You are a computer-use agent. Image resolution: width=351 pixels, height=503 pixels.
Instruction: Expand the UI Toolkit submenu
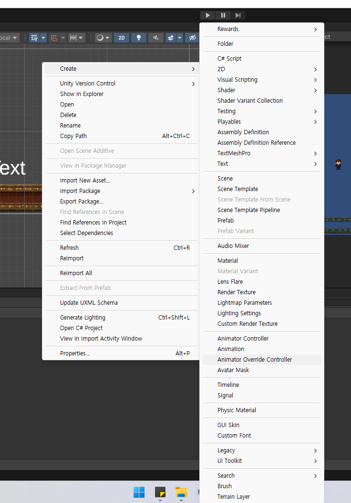(262, 460)
